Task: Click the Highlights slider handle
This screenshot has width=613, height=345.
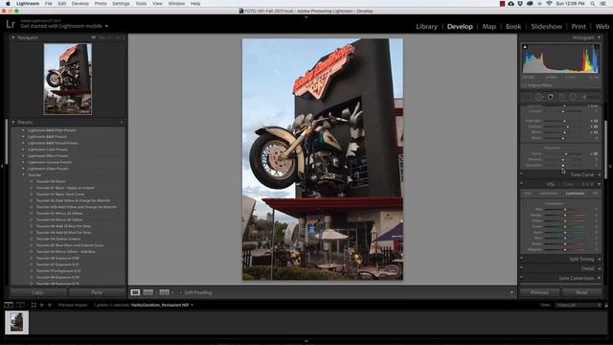Action: 565,121
